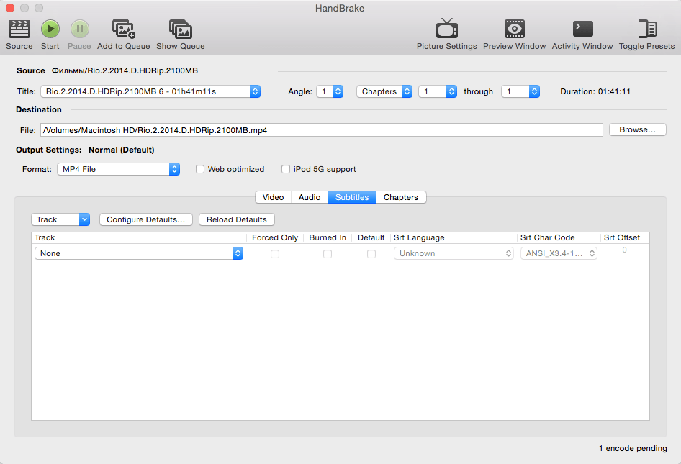Click the Reload Defaults button
The image size is (681, 464).
237,219
